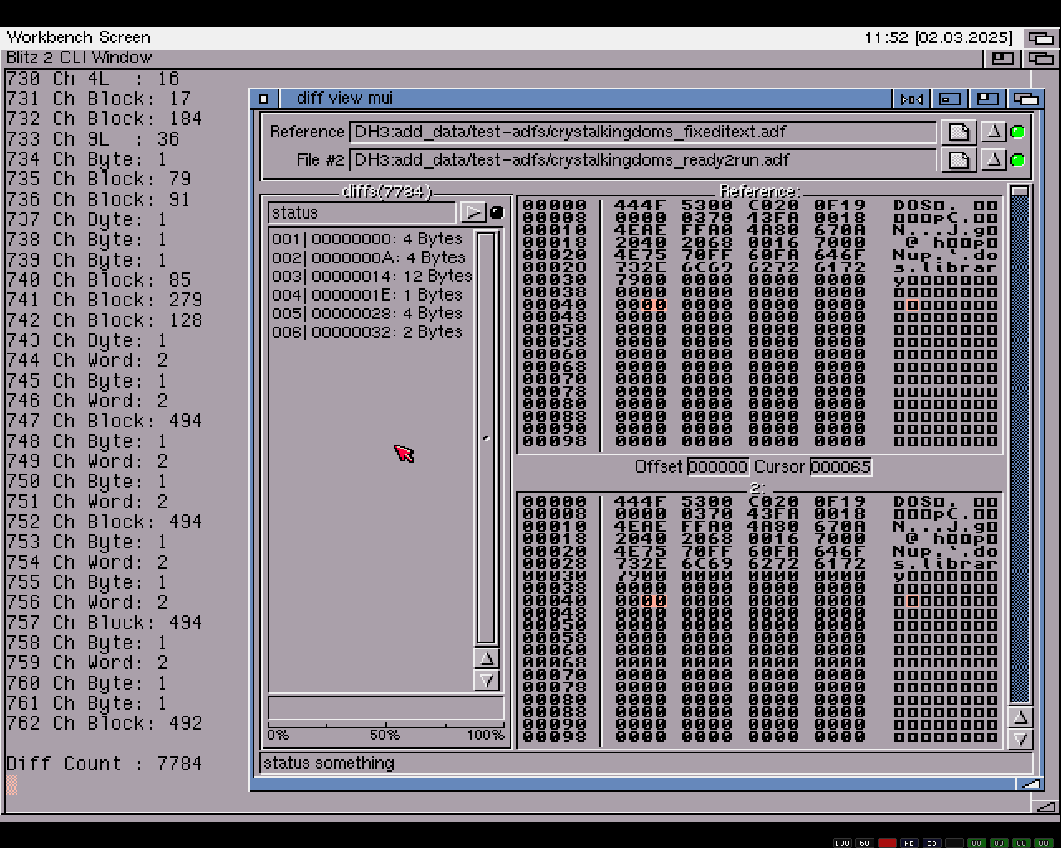Viewport: 1061px width, 848px height.
Task: Click the window resize gadget at bottom right
Action: [x=1030, y=783]
